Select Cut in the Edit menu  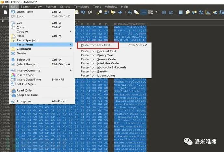point(42,23)
